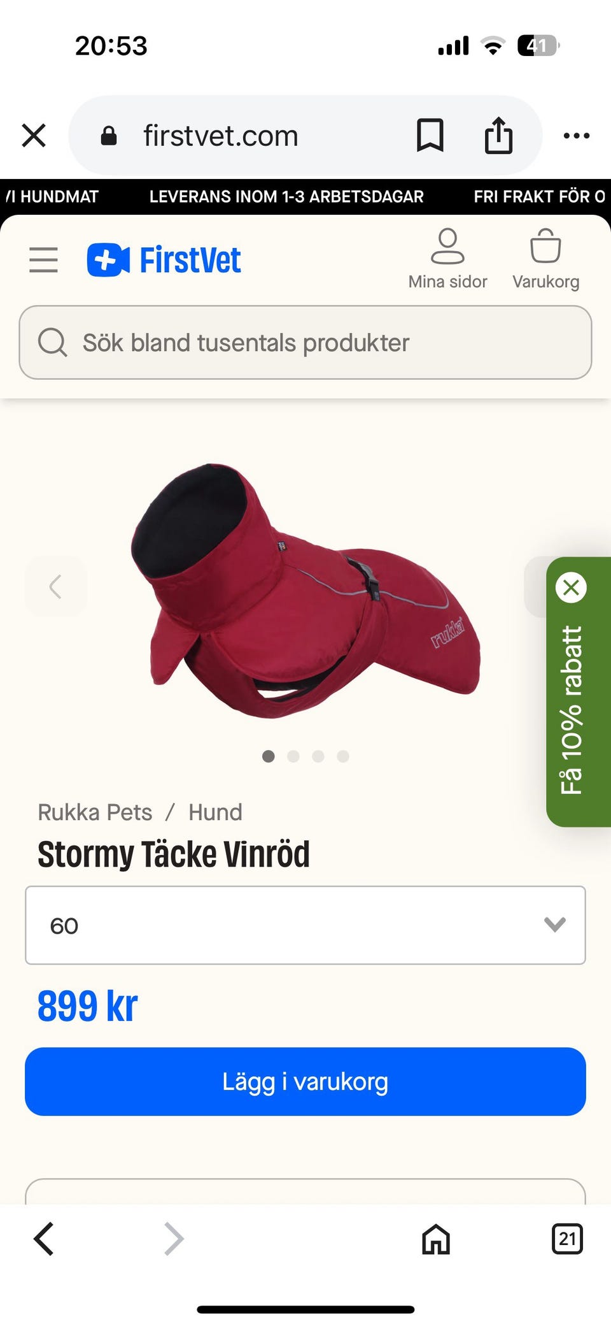Focus the Sök bland tusentals produkter field
Image resolution: width=611 pixels, height=1326 pixels.
click(x=305, y=342)
